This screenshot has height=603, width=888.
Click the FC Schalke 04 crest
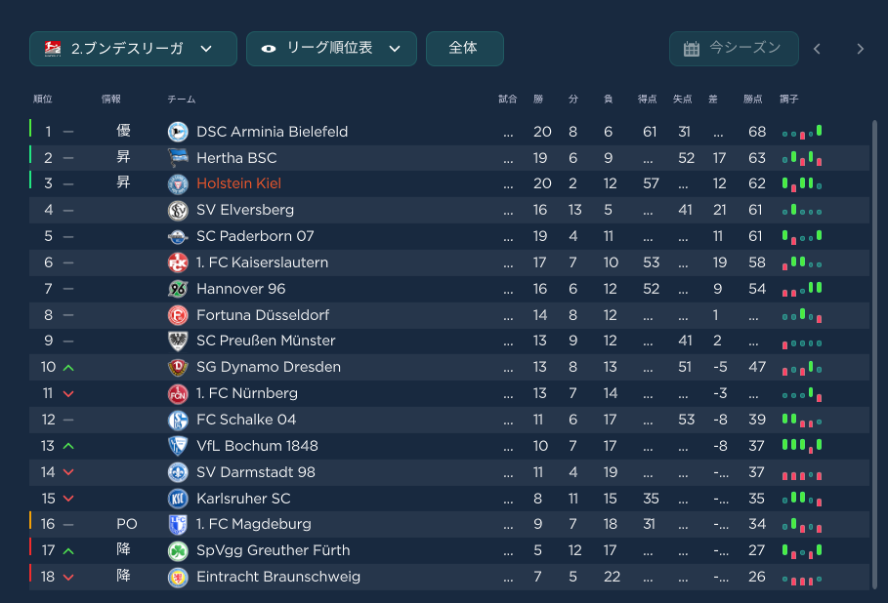coord(178,420)
